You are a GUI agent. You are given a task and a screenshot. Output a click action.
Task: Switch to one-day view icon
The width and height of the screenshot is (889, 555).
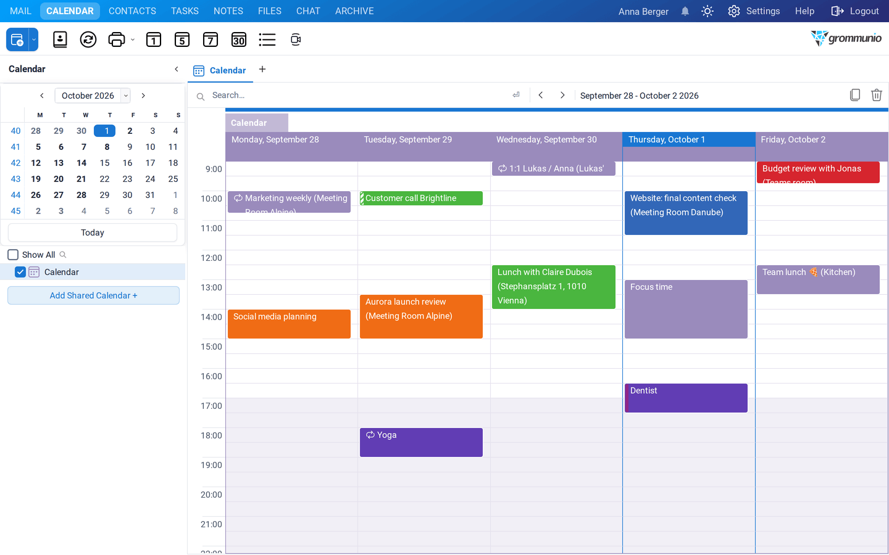coord(154,39)
